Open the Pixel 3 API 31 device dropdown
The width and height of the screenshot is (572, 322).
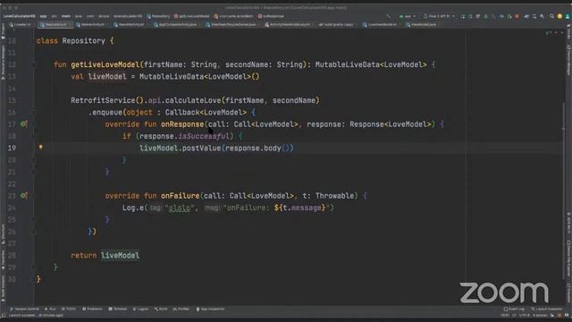439,16
